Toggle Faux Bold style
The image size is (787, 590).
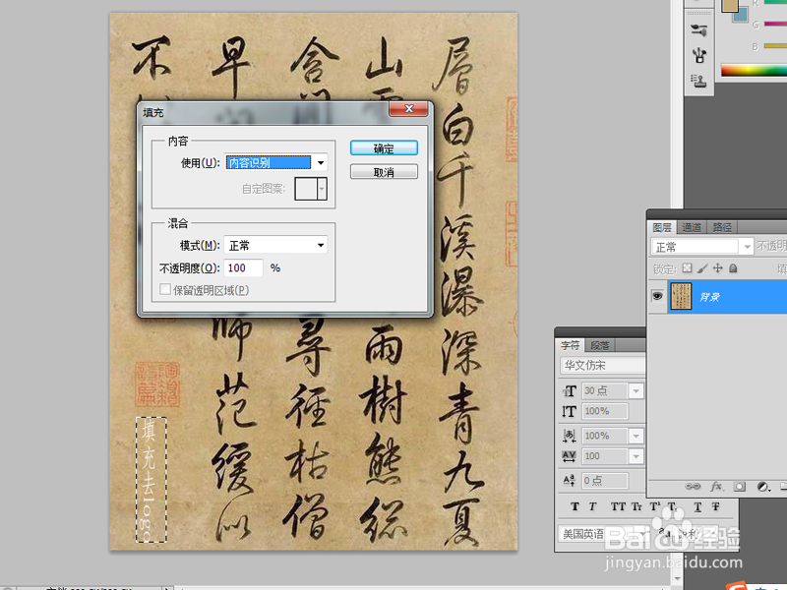[x=575, y=506]
